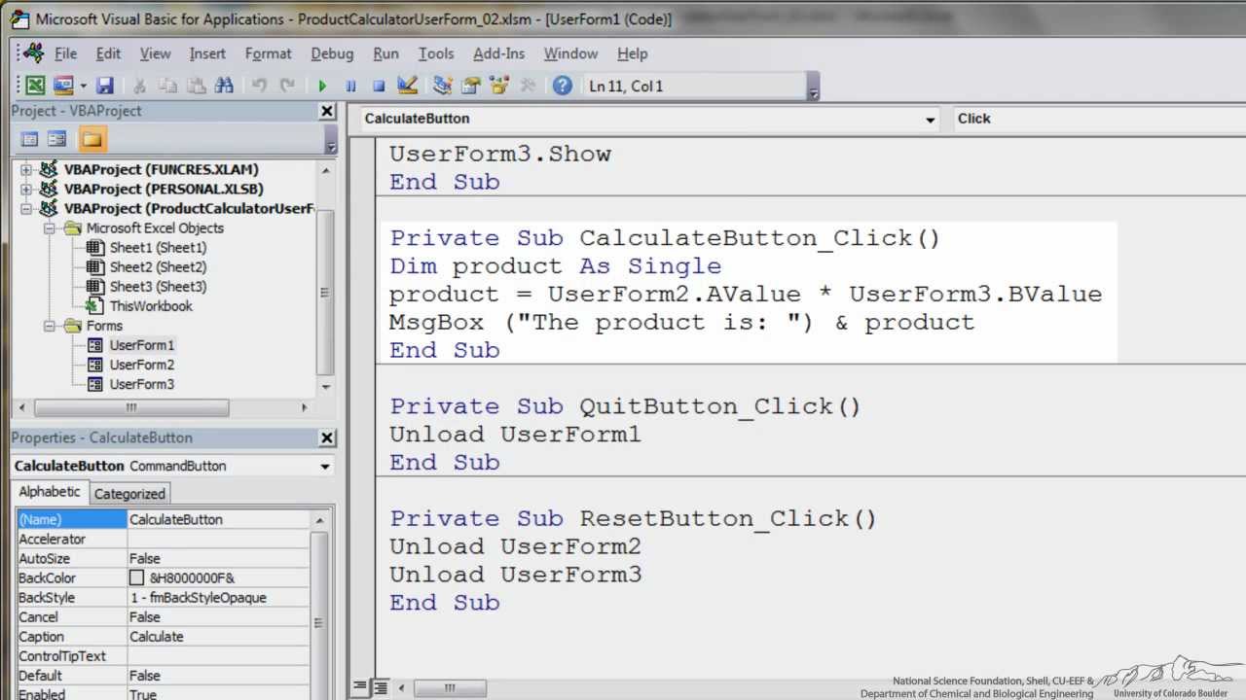Select Sheet3 (Sheet3) in project tree

[158, 287]
